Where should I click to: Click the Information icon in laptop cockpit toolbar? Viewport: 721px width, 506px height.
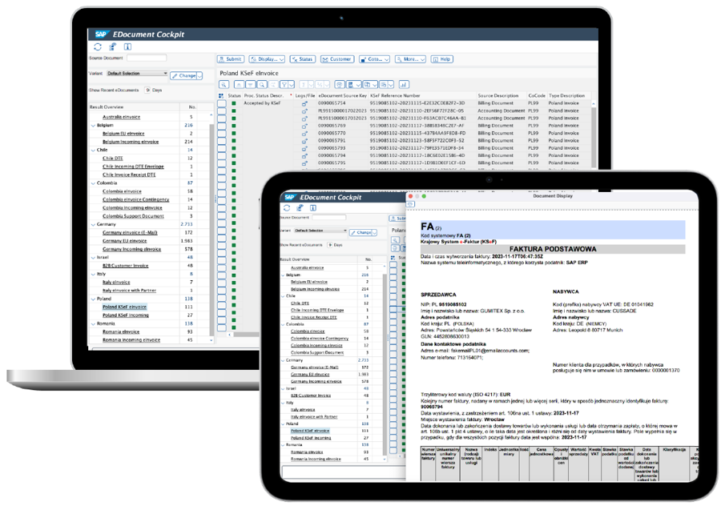(128, 46)
